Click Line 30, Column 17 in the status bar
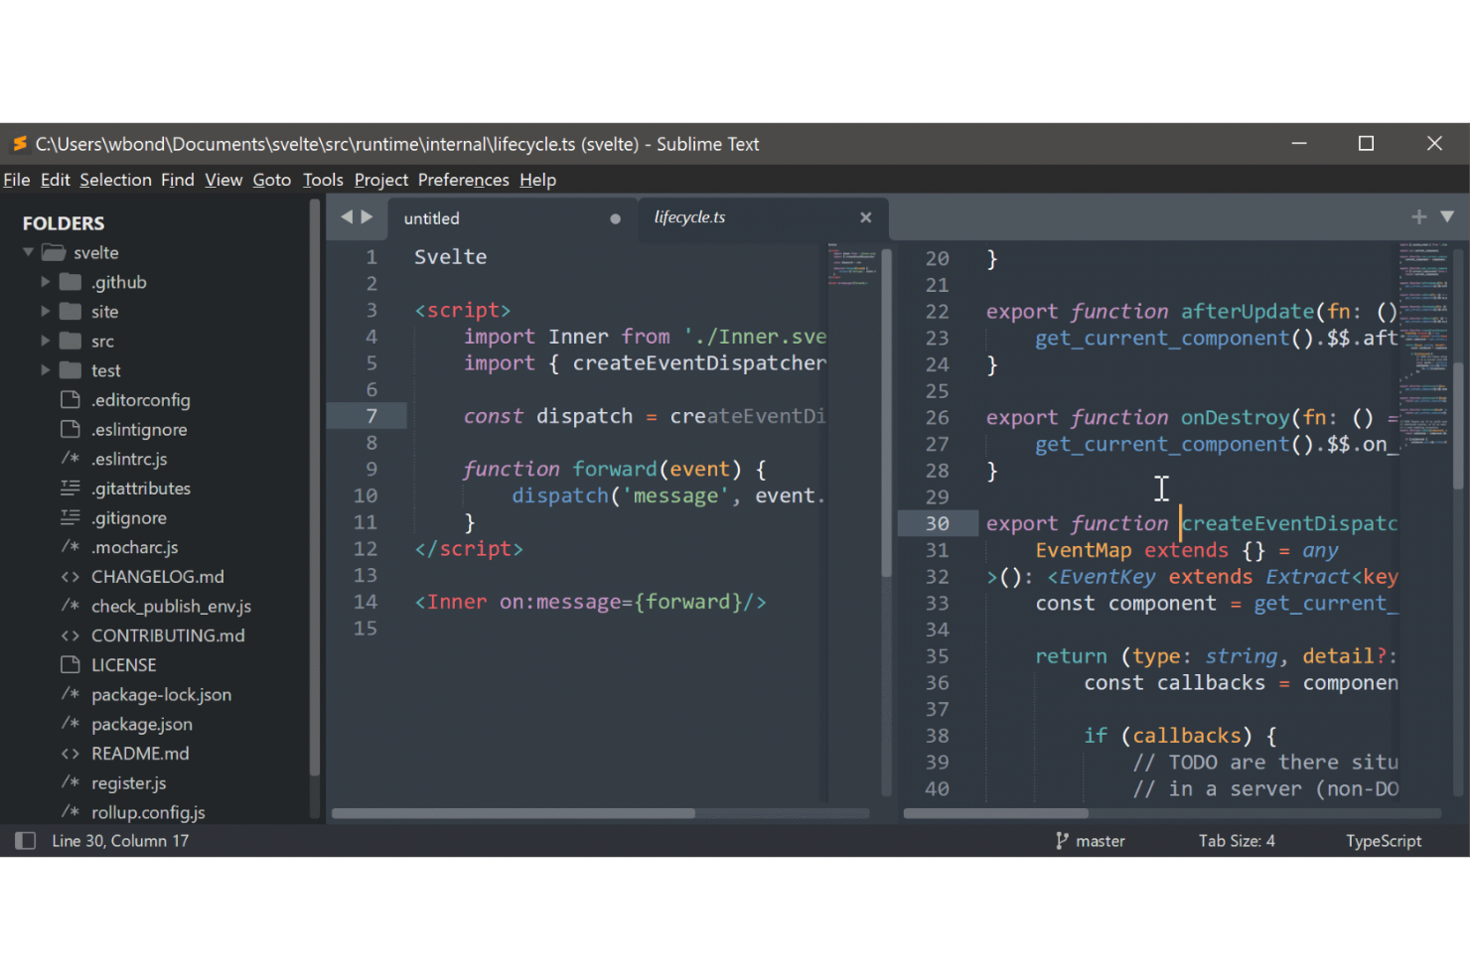The height and width of the screenshot is (980, 1470). tap(120, 840)
